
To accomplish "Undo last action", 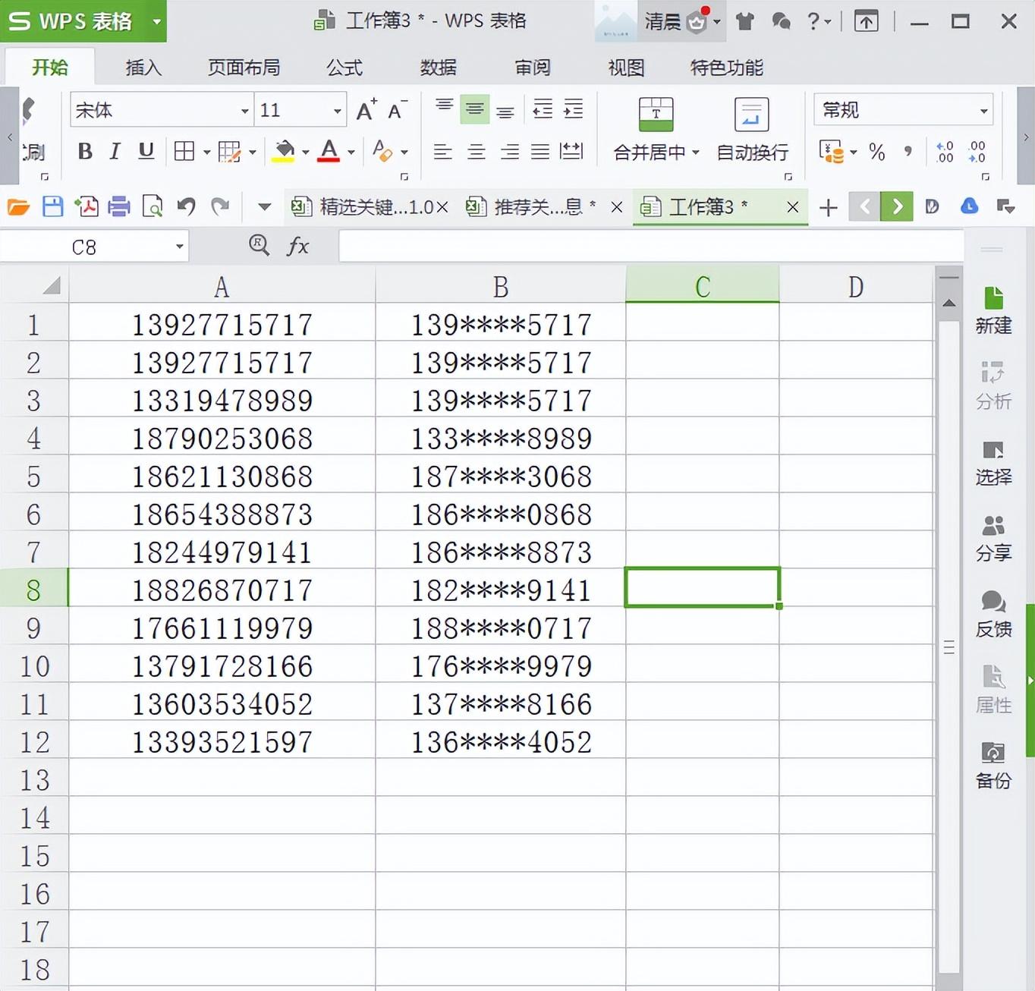I will pyautogui.click(x=187, y=206).
